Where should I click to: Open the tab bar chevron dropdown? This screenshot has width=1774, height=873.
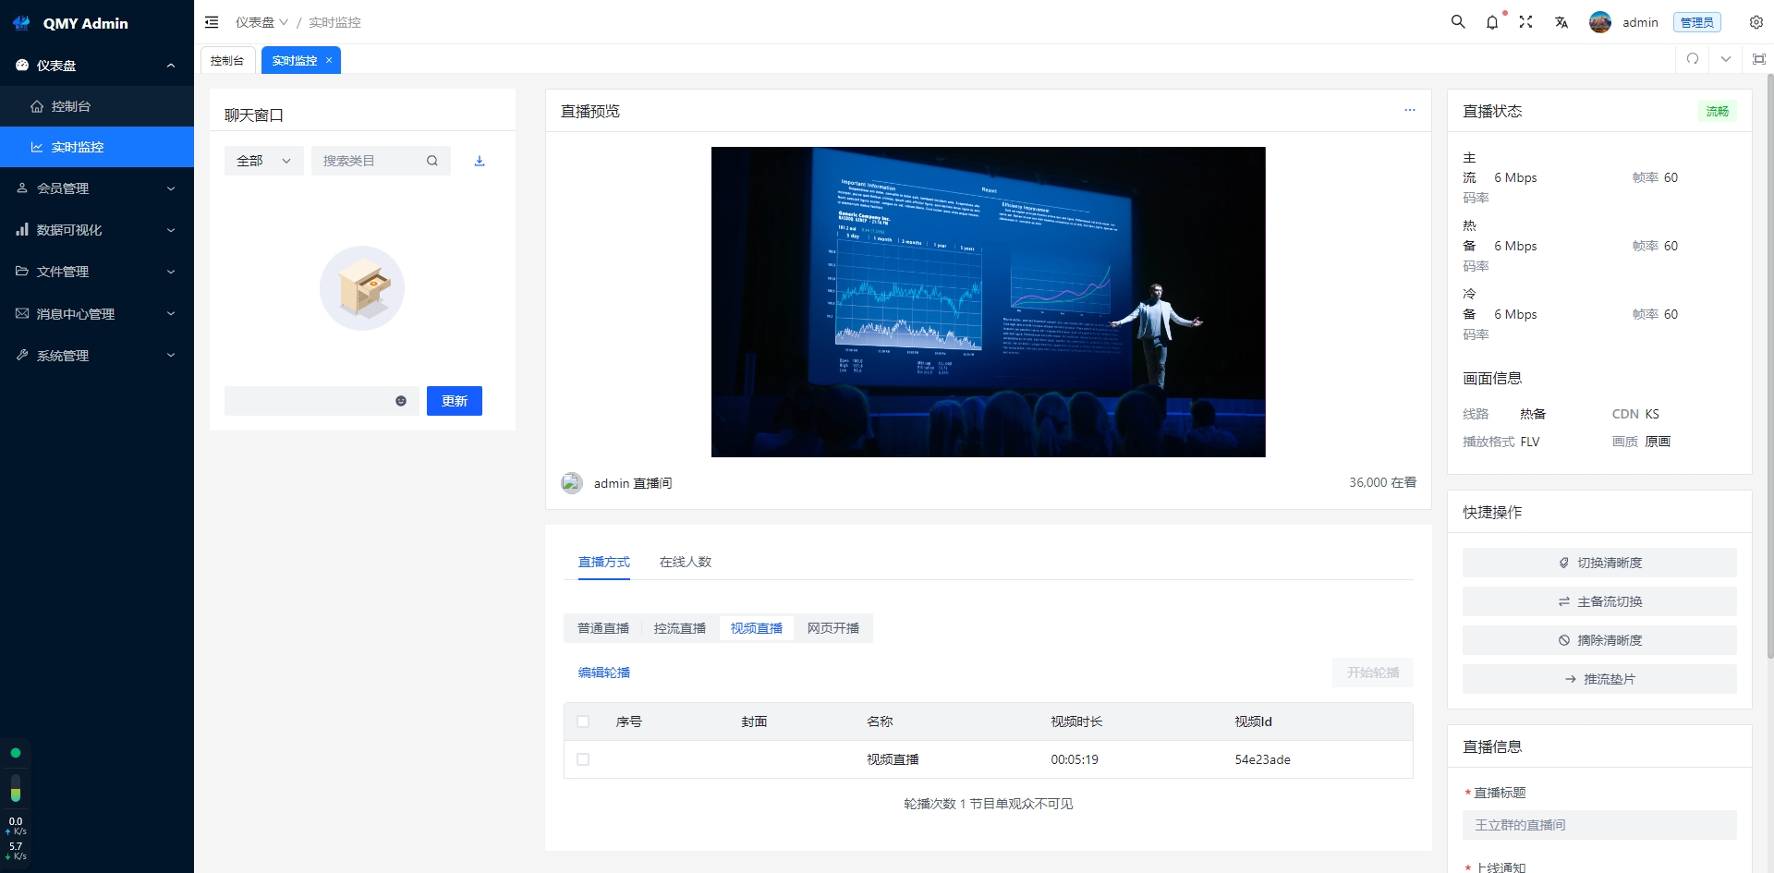(1726, 59)
